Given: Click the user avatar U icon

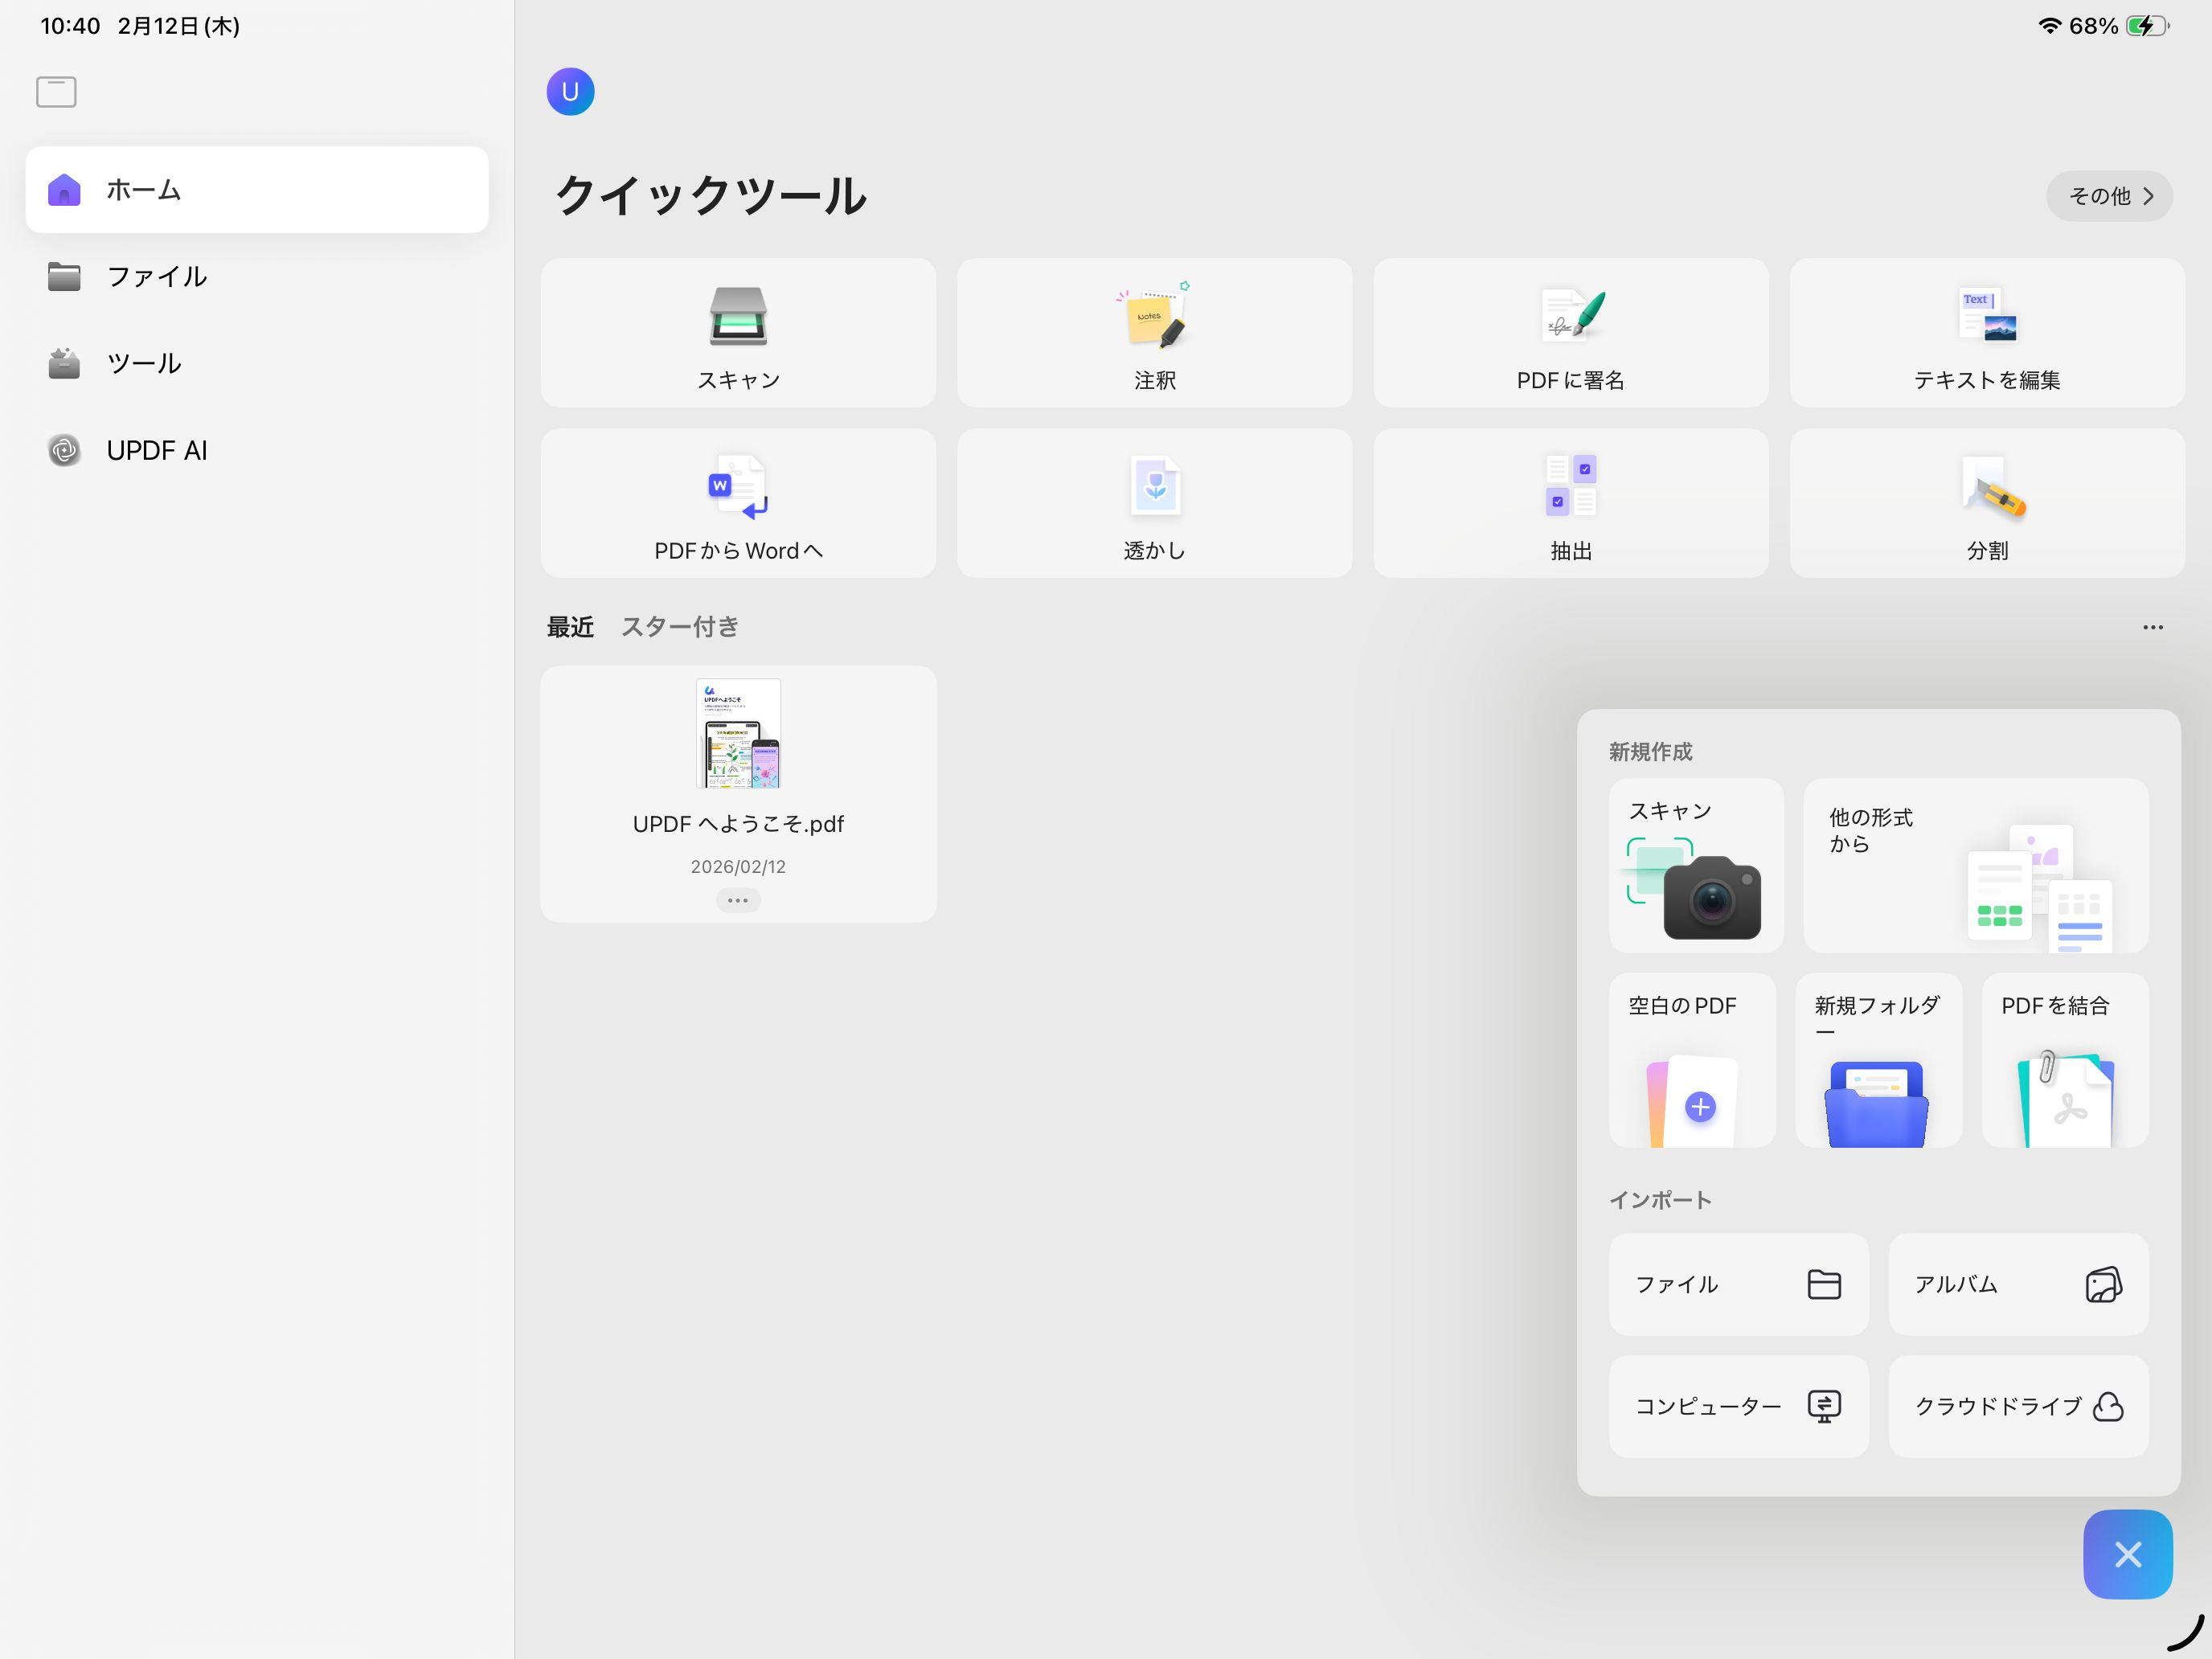Looking at the screenshot, I should 570,92.
